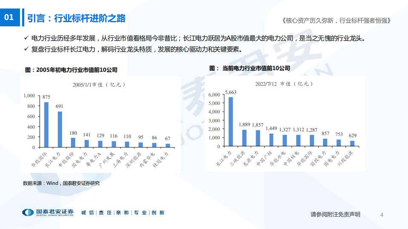The image size is (408, 229).
Task: Click the disclaimer note 请参阅附注免责声明
Action: pos(335,215)
